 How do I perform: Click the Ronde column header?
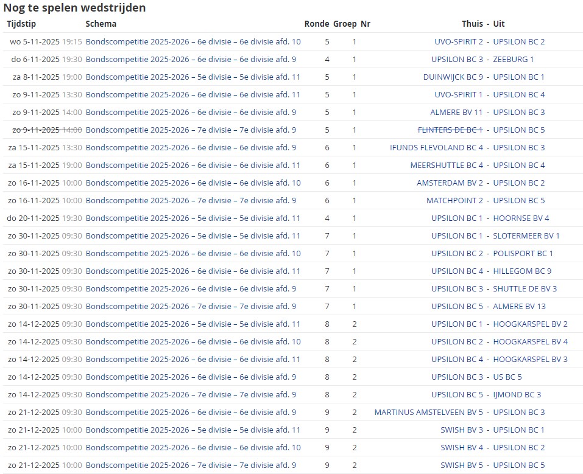(316, 24)
